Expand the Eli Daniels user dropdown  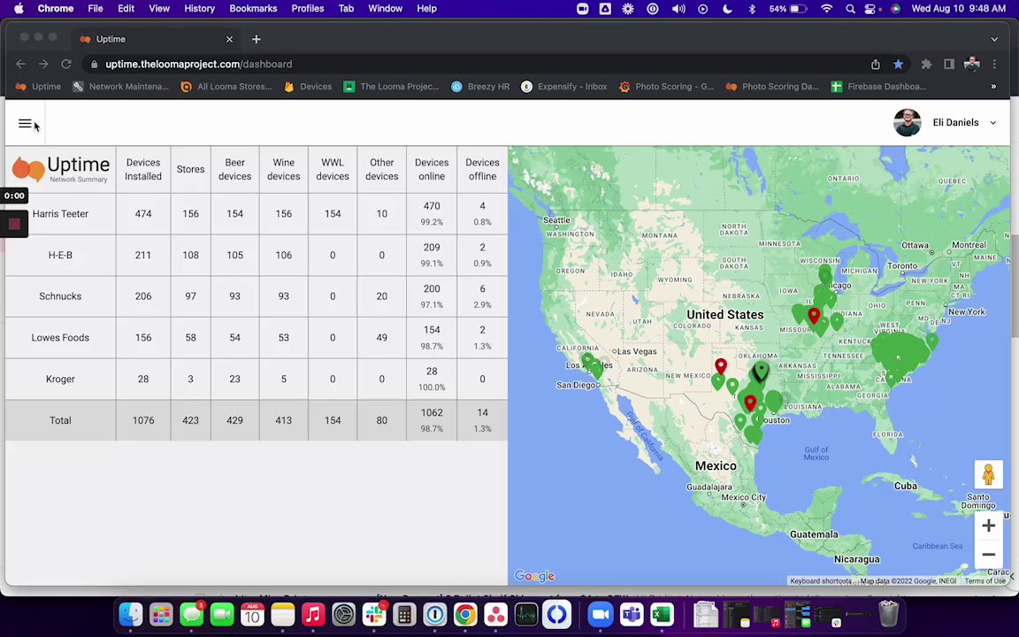(993, 123)
